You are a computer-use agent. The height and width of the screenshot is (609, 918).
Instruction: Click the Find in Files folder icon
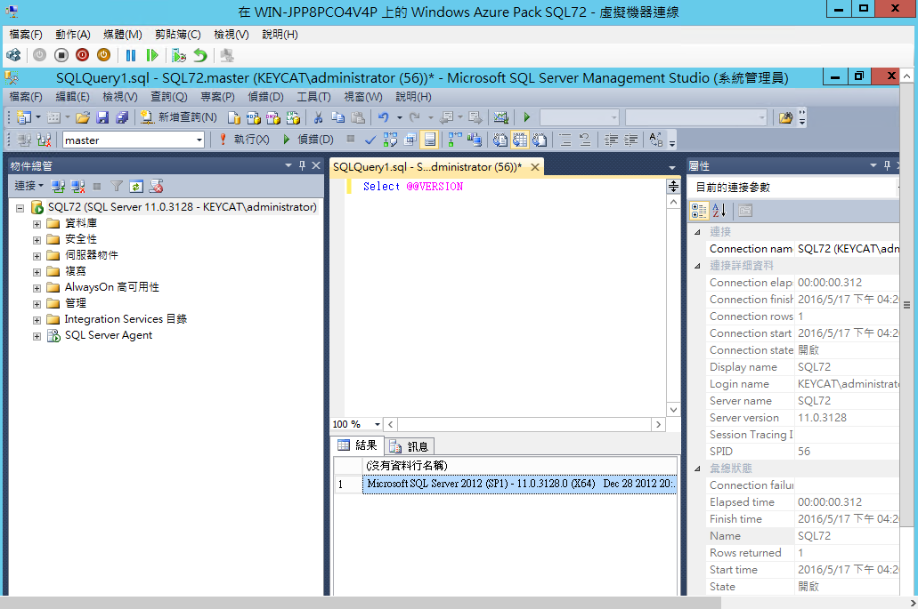click(785, 117)
